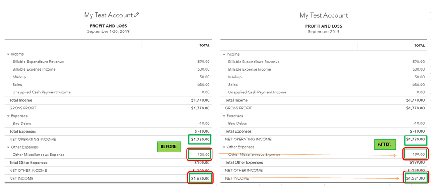Screen dimensions: 431x186
Task: Open Other Miscellaneous Expense amount 199.00
Action: coord(419,155)
